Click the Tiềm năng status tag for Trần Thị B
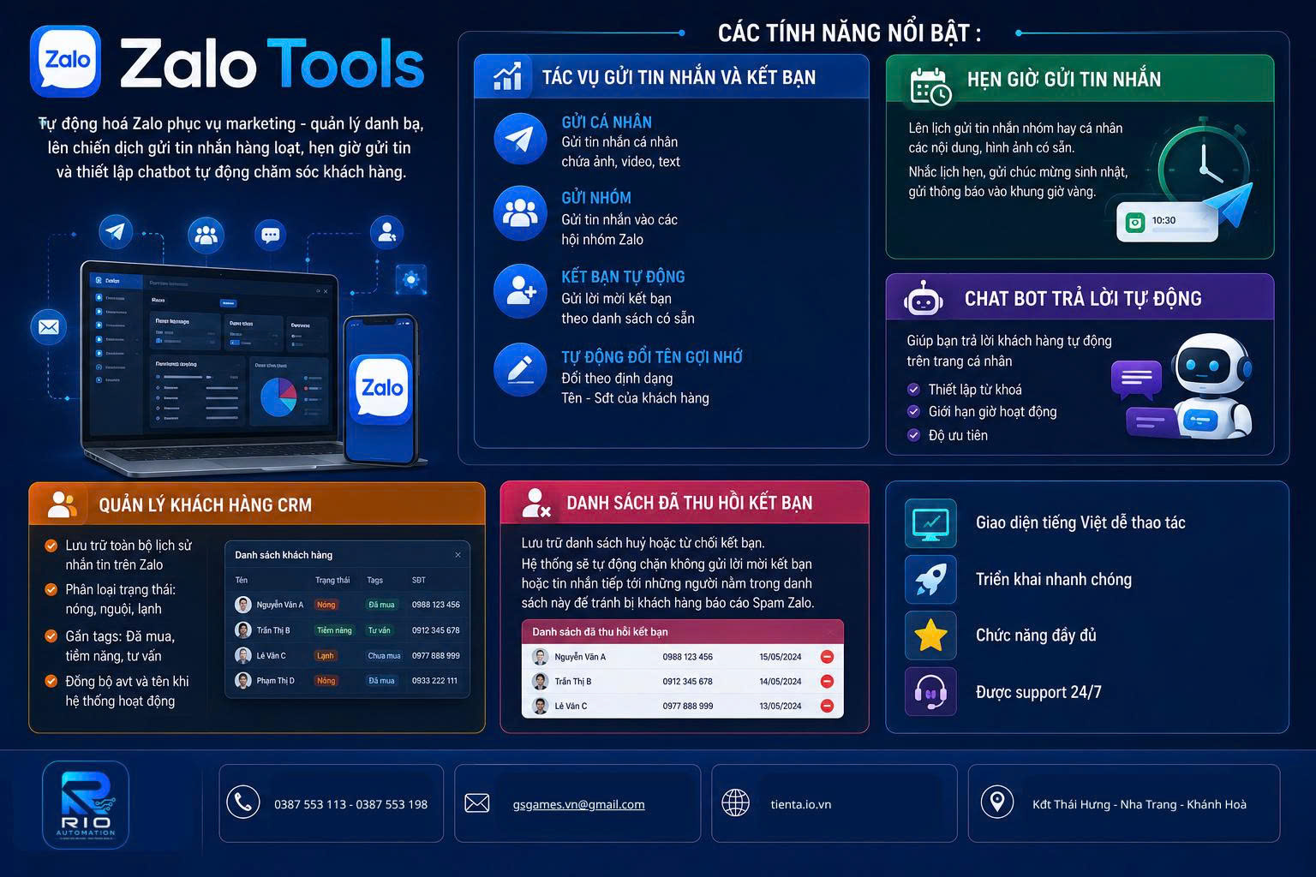The height and width of the screenshot is (877, 1316). coord(334,630)
